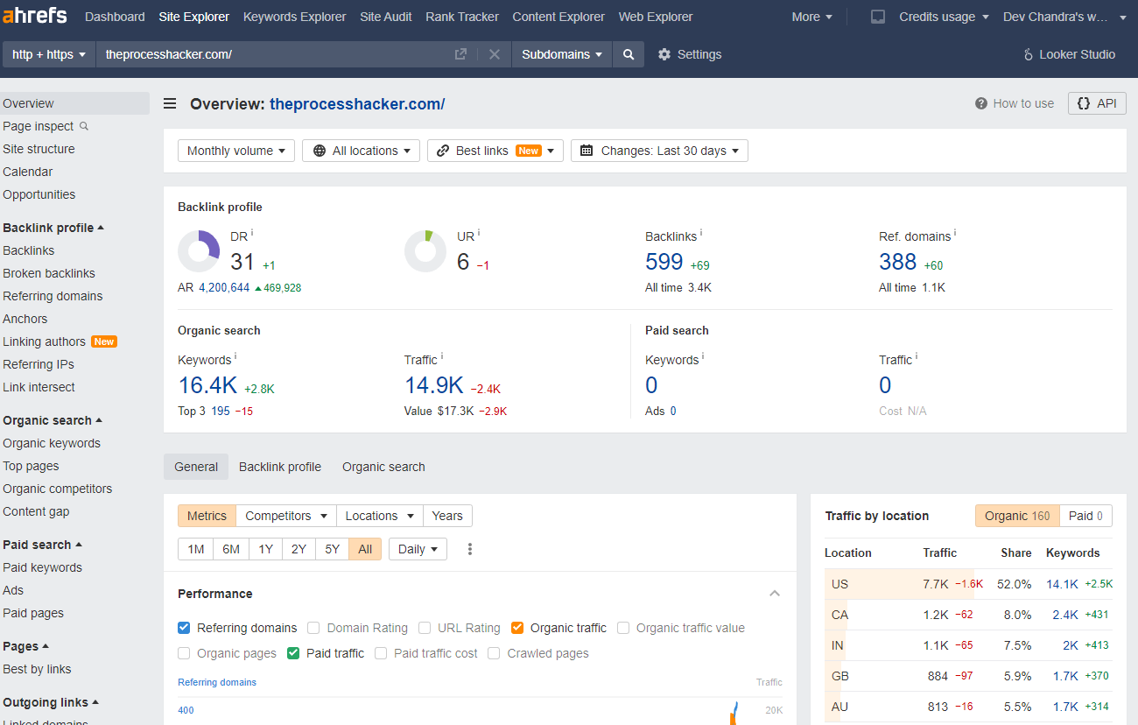Click the 388 referring domains link
Screen dimensions: 1138x725
(x=897, y=262)
